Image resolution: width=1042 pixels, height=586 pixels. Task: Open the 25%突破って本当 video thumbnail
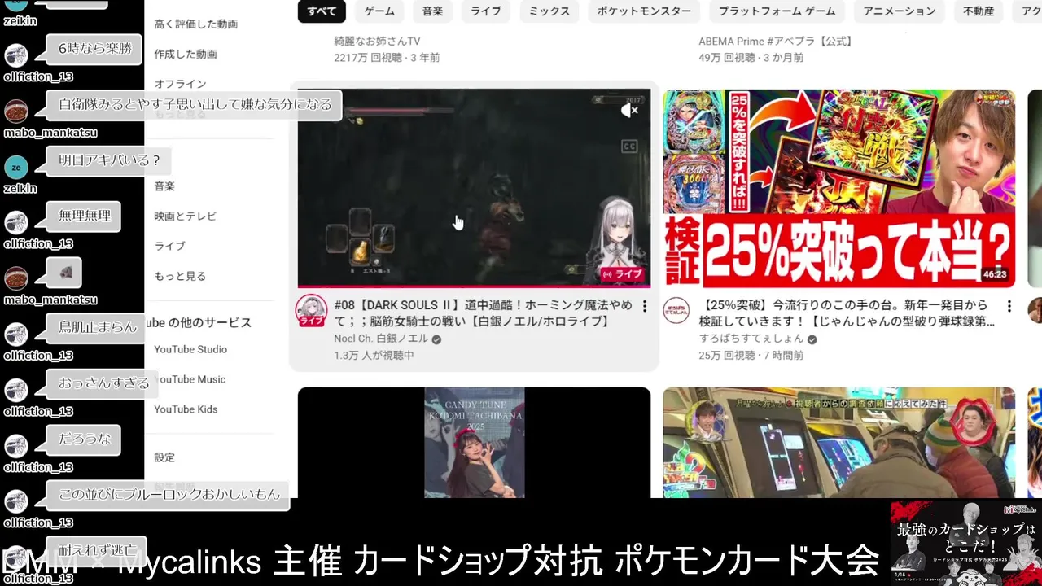coord(838,188)
